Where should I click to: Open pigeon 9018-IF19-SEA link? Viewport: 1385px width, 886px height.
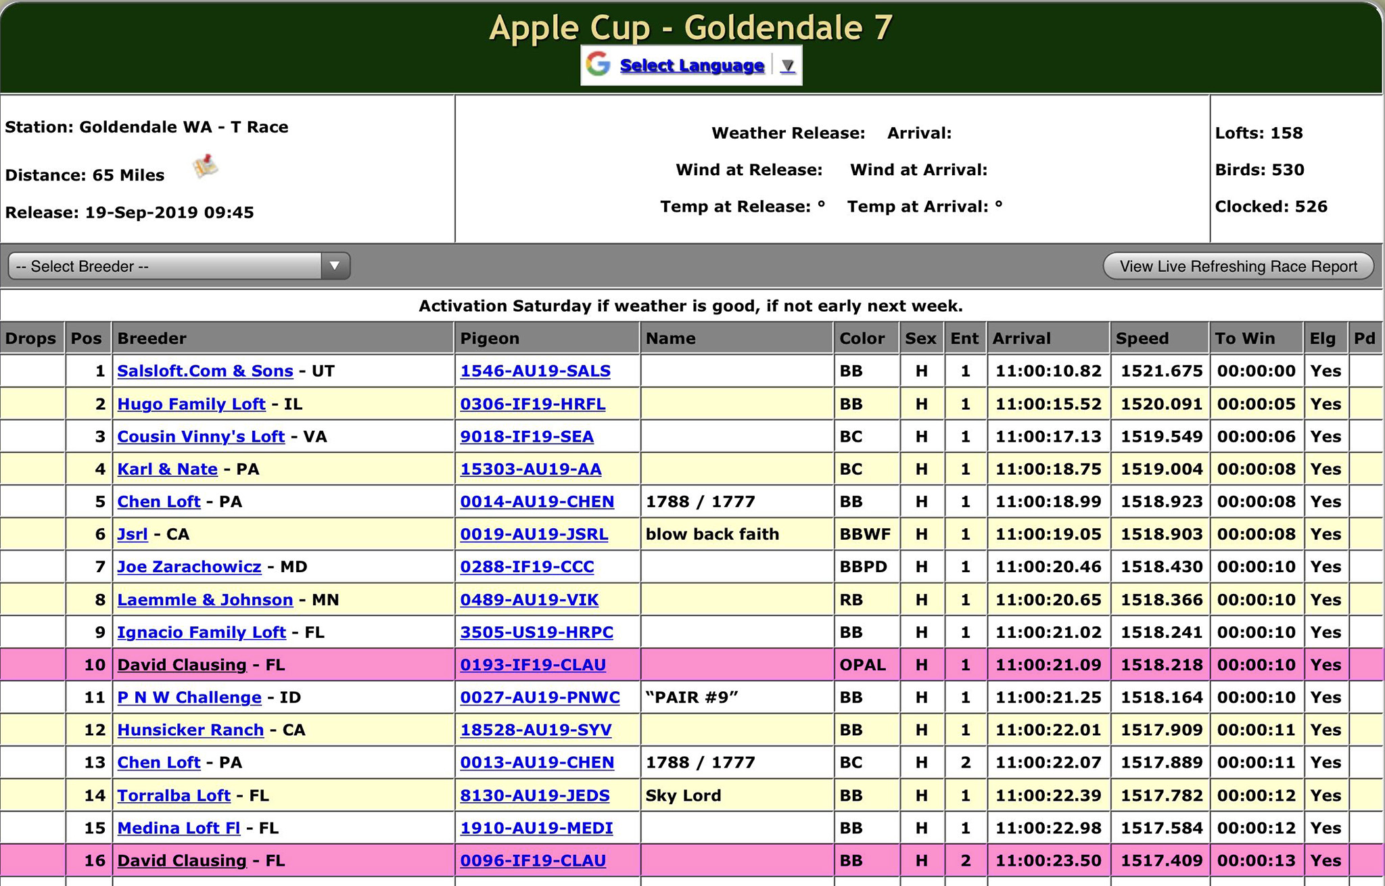[527, 437]
